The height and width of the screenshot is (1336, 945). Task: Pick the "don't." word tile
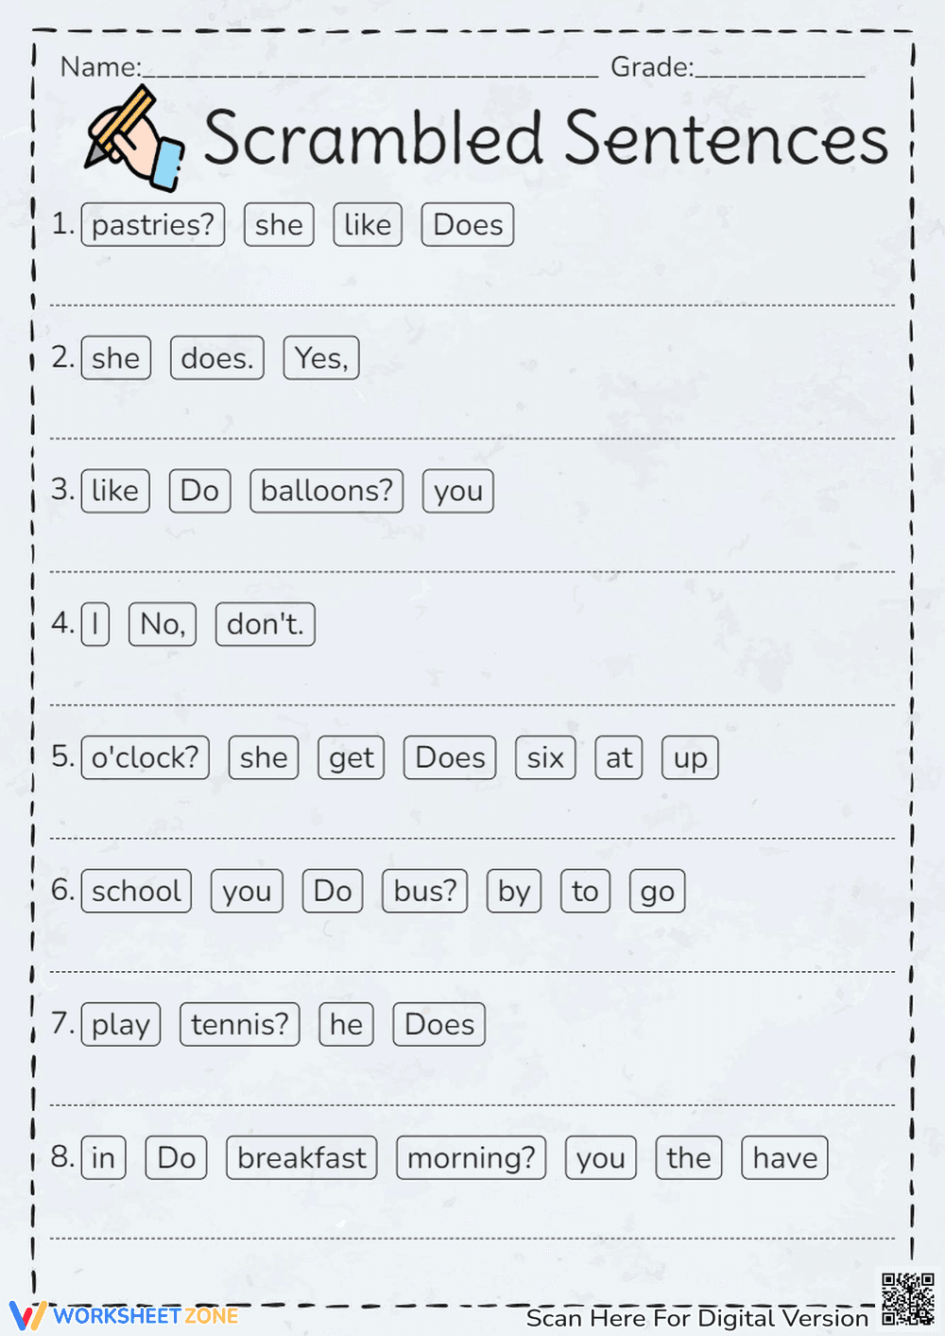click(265, 625)
